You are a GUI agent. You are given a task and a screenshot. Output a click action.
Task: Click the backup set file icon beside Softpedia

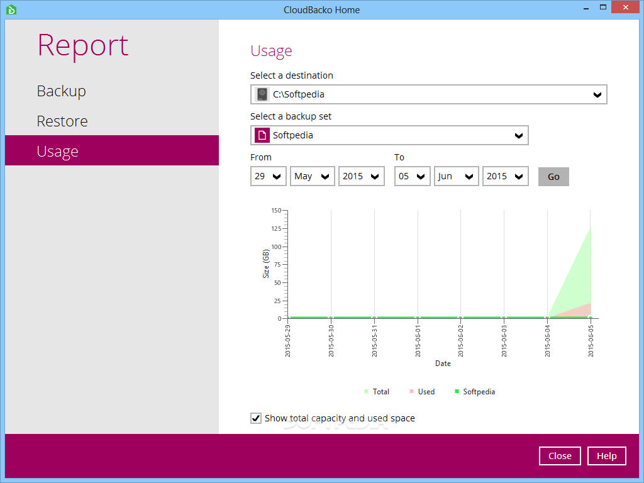click(262, 135)
